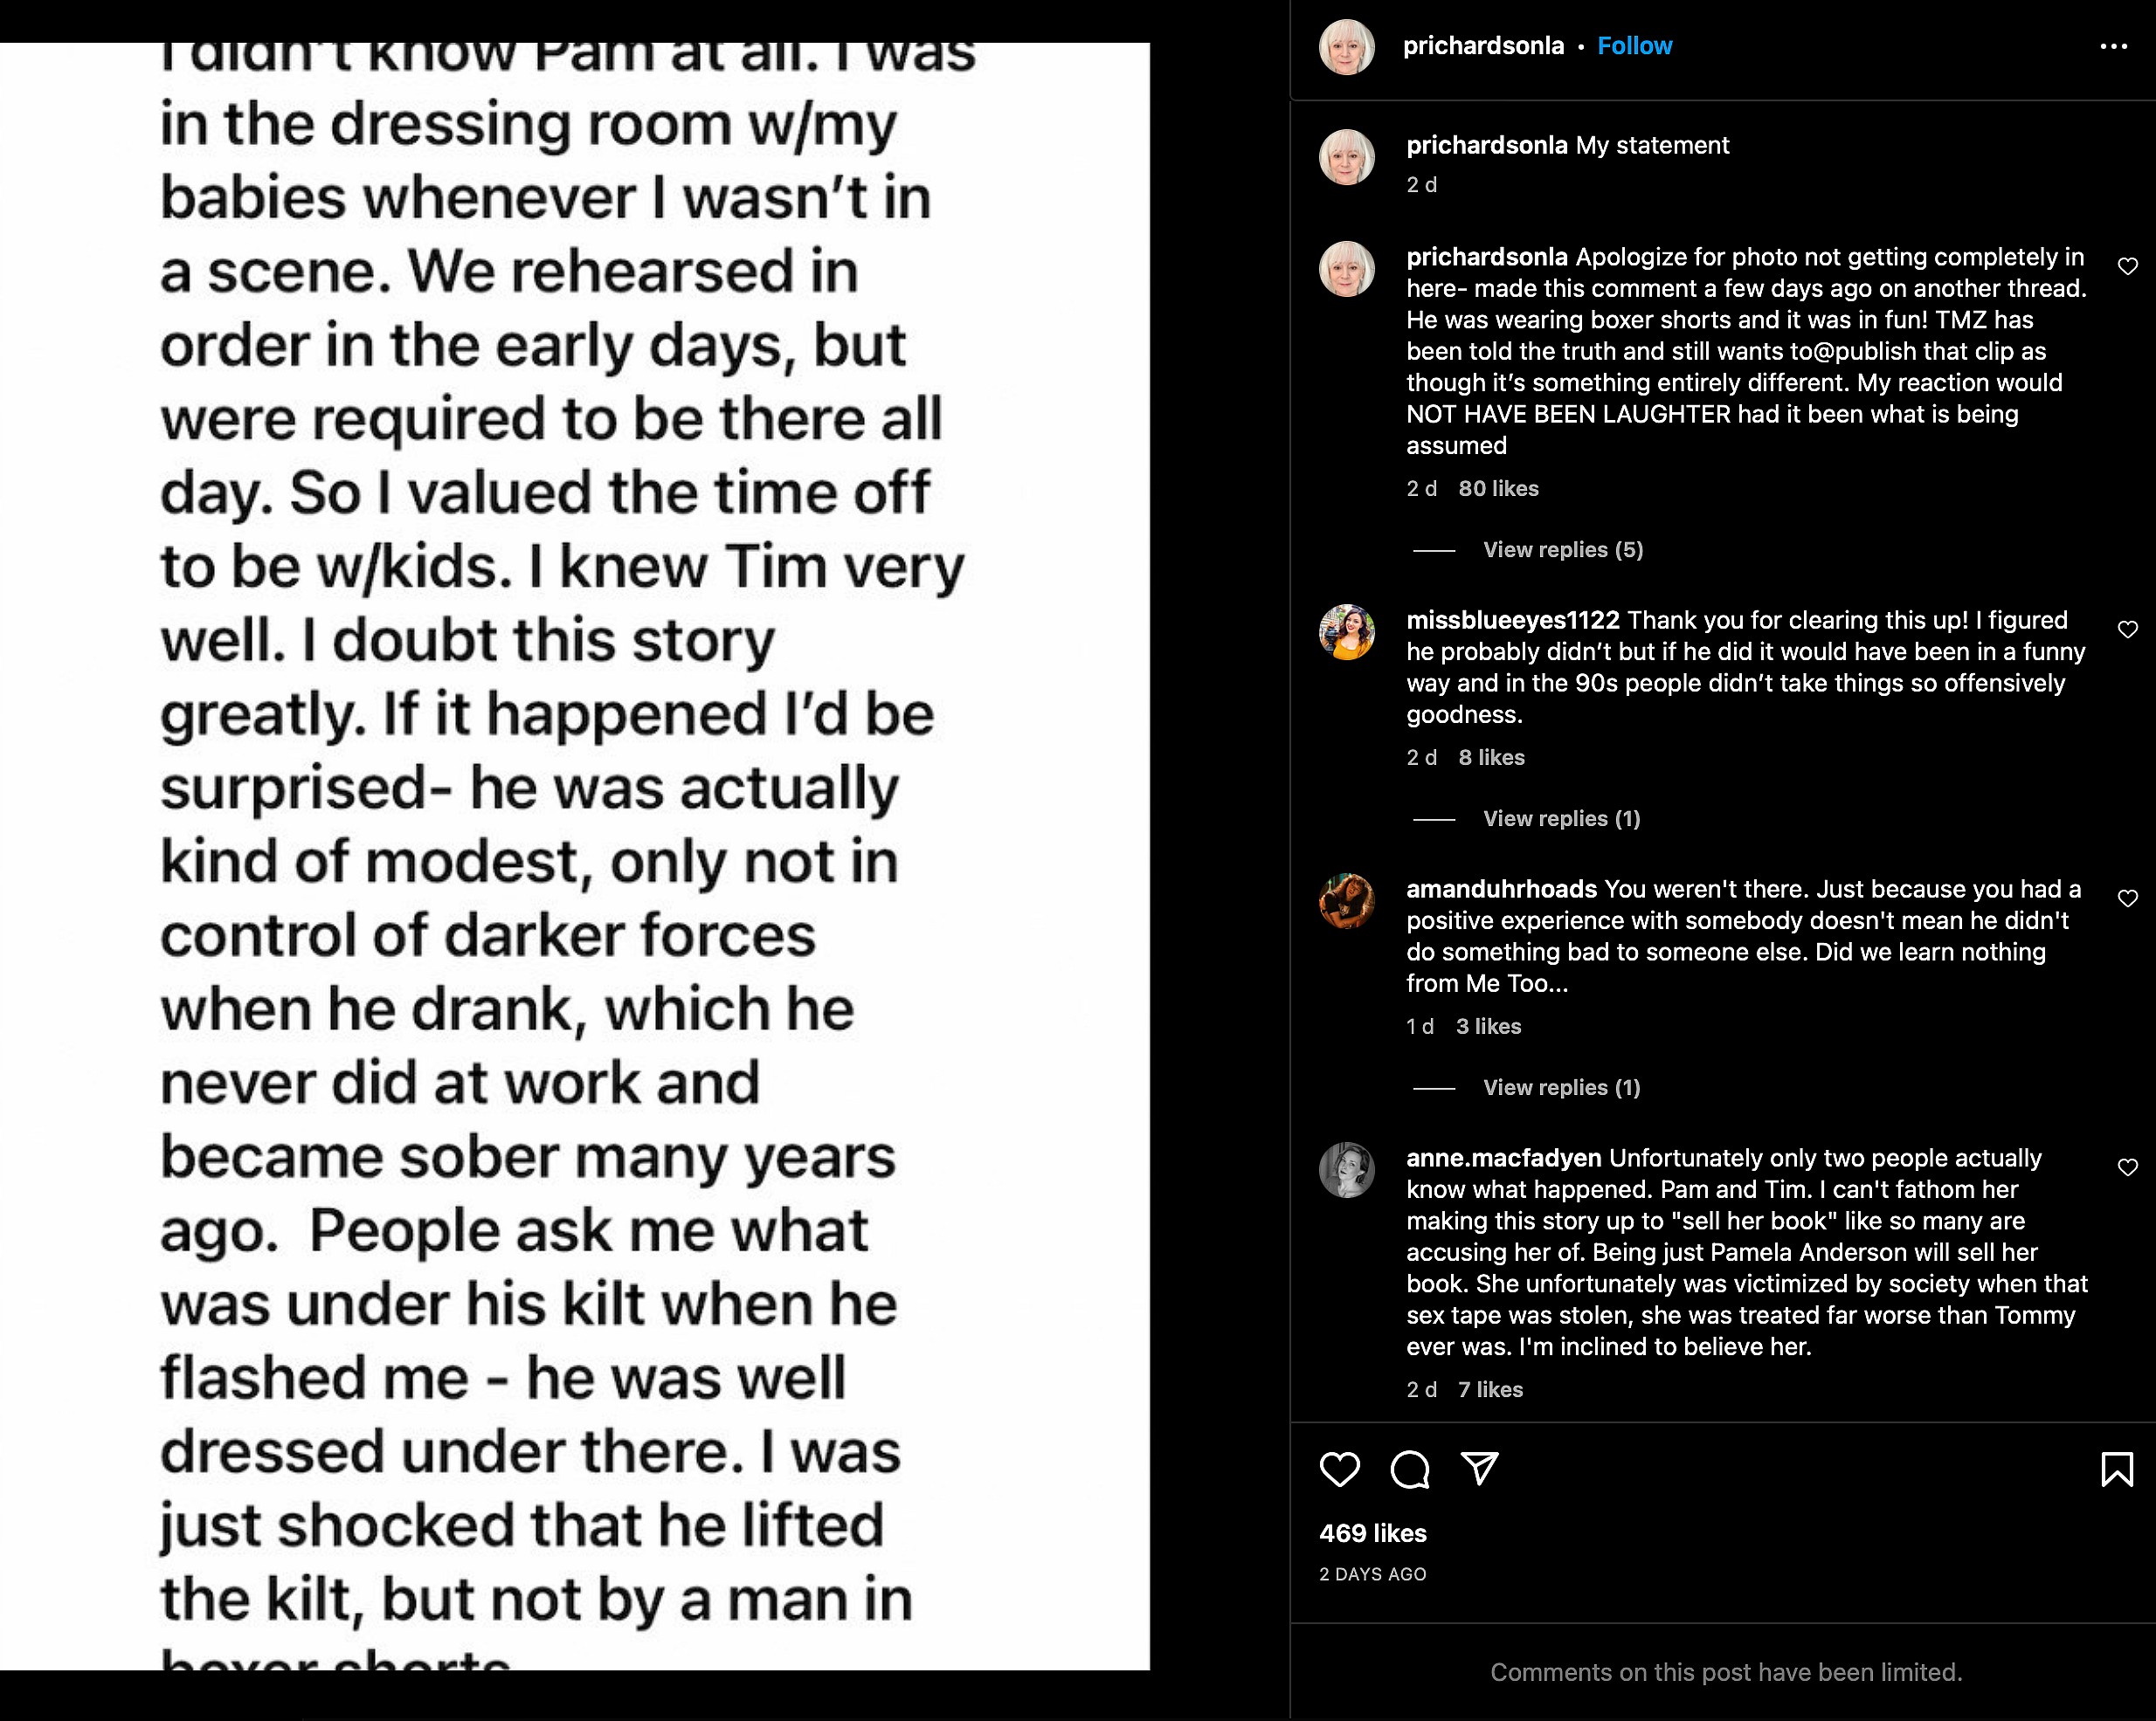The width and height of the screenshot is (2156, 1721).
Task: Expand replies under amanduhrhoads's comment
Action: click(x=1561, y=1087)
